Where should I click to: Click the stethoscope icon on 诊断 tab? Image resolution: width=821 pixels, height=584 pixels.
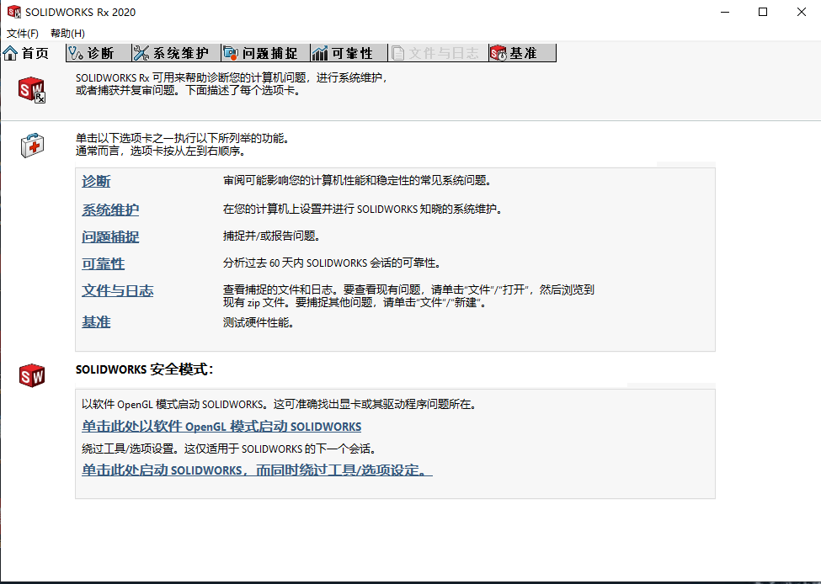pos(76,53)
